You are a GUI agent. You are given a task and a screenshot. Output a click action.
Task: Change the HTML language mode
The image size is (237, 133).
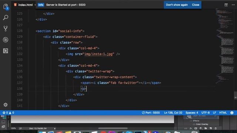223,113
